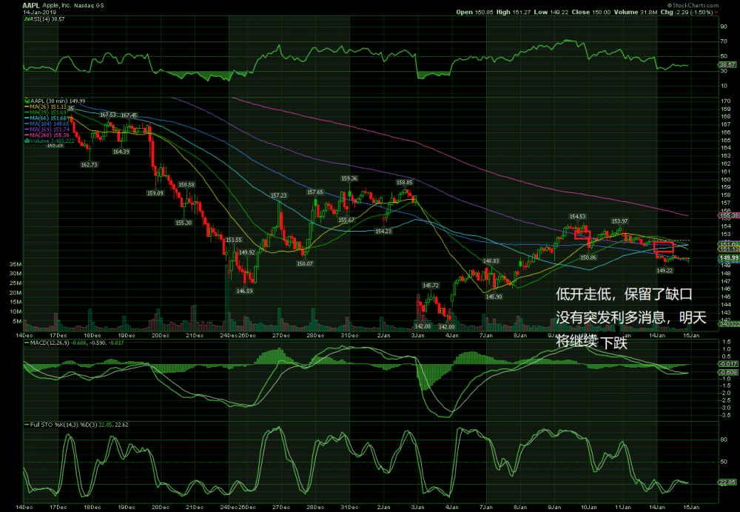Click the 164.39 price label
The height and width of the screenshot is (512, 740).
121,152
